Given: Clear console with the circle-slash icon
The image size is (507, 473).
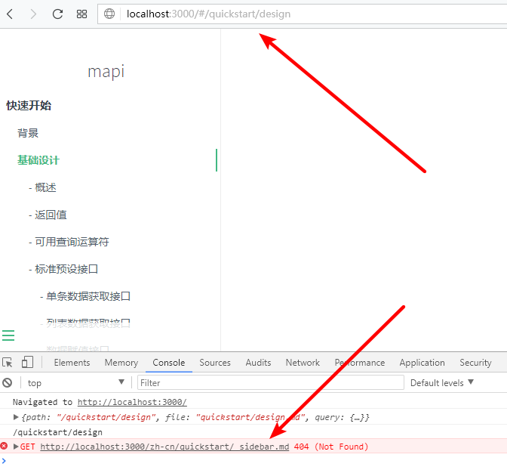Looking at the screenshot, I should [7, 382].
